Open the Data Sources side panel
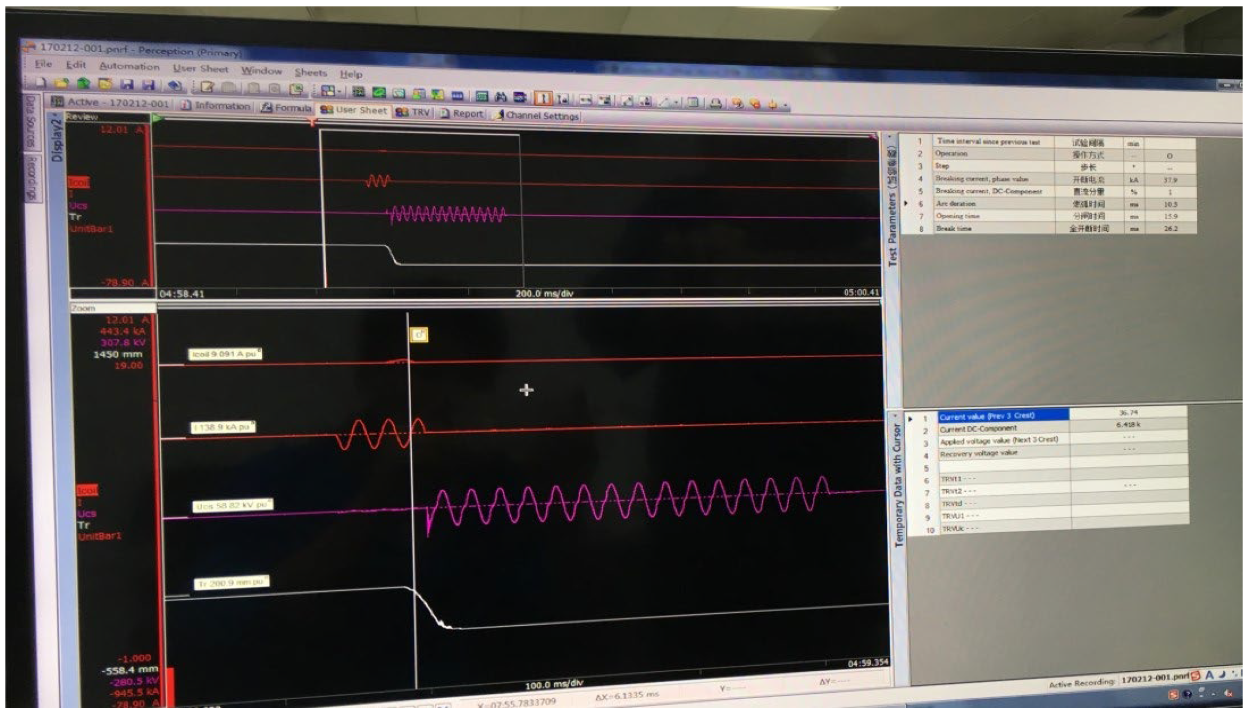Image resolution: width=1250 pixels, height=716 pixels. [x=31, y=122]
